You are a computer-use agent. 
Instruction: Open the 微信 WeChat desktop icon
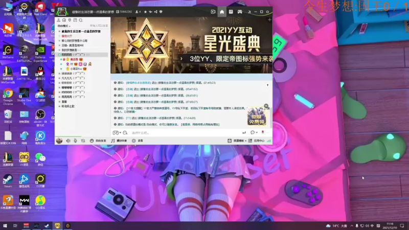[40, 159]
